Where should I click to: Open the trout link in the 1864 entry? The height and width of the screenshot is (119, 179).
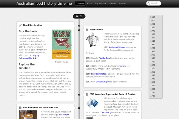tap(122, 66)
